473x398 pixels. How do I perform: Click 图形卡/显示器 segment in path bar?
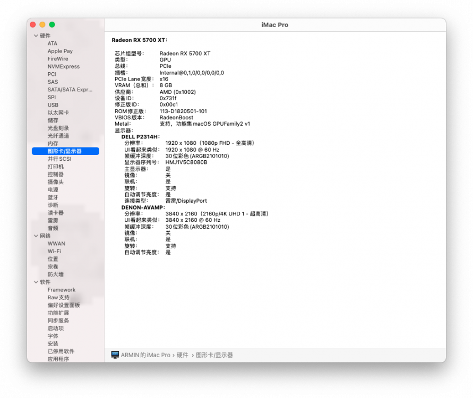coord(214,355)
